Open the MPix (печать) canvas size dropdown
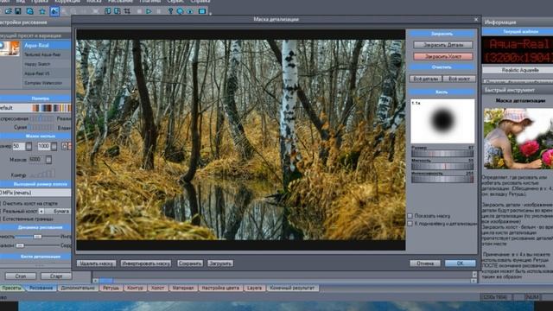Viewport: 553px width, 311px height. (x=35, y=193)
